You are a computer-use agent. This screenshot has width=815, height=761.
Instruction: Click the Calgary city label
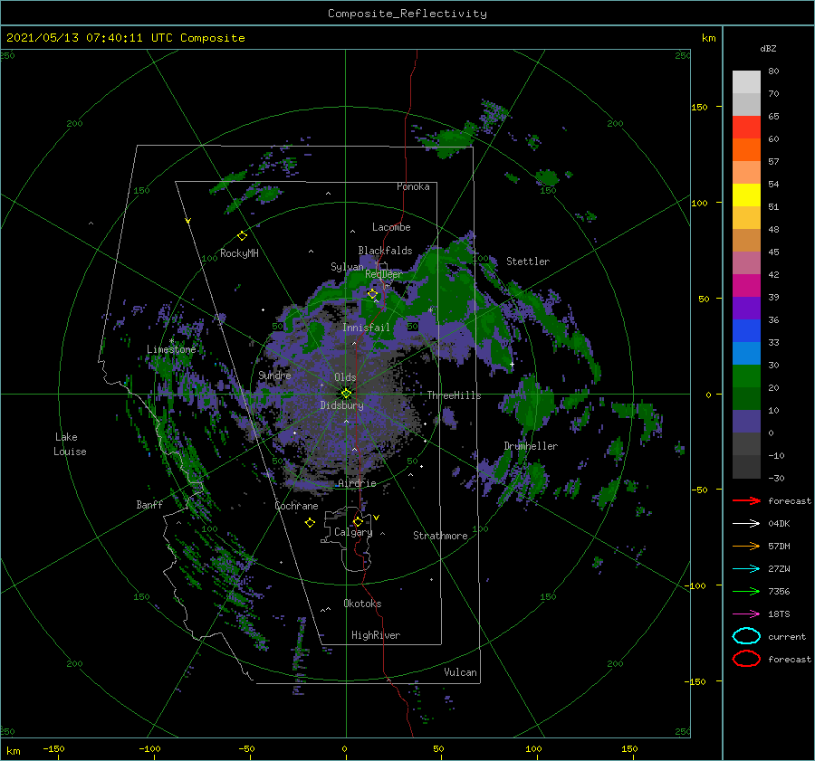[x=353, y=532]
